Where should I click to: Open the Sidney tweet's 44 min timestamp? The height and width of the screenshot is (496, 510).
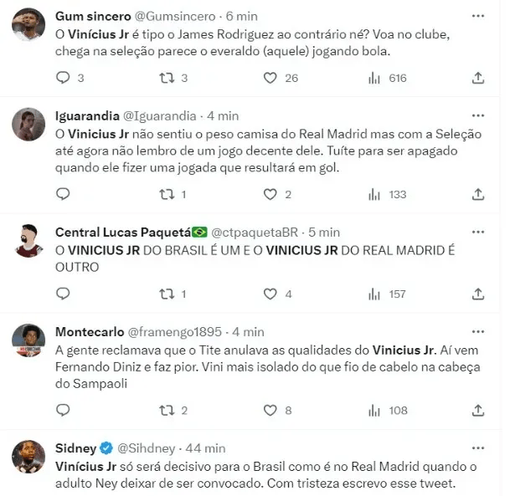(x=205, y=447)
